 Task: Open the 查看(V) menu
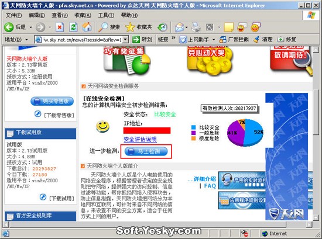click(x=60, y=15)
